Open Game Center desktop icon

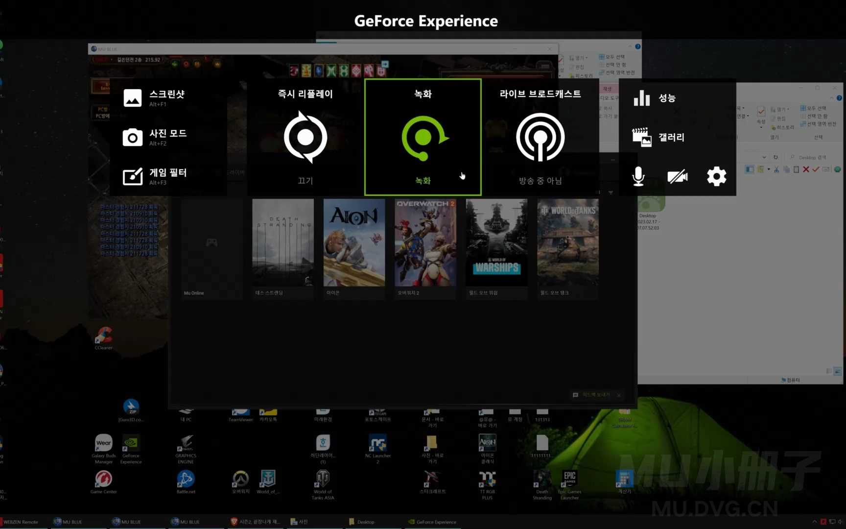(104, 482)
